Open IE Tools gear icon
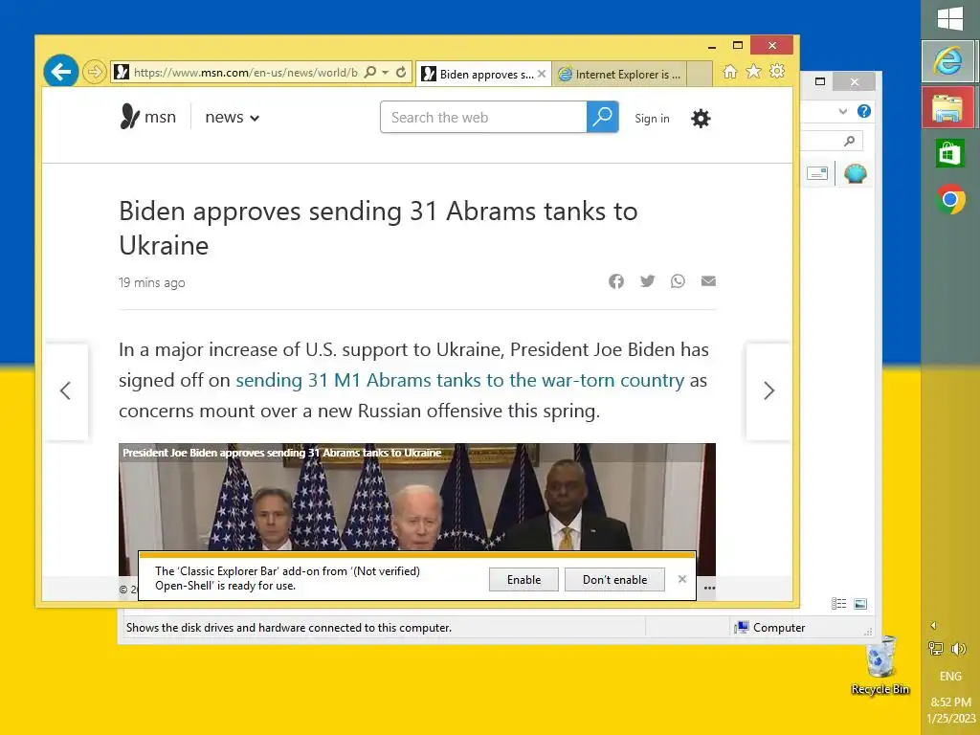Image resolution: width=980 pixels, height=735 pixels. (x=777, y=71)
